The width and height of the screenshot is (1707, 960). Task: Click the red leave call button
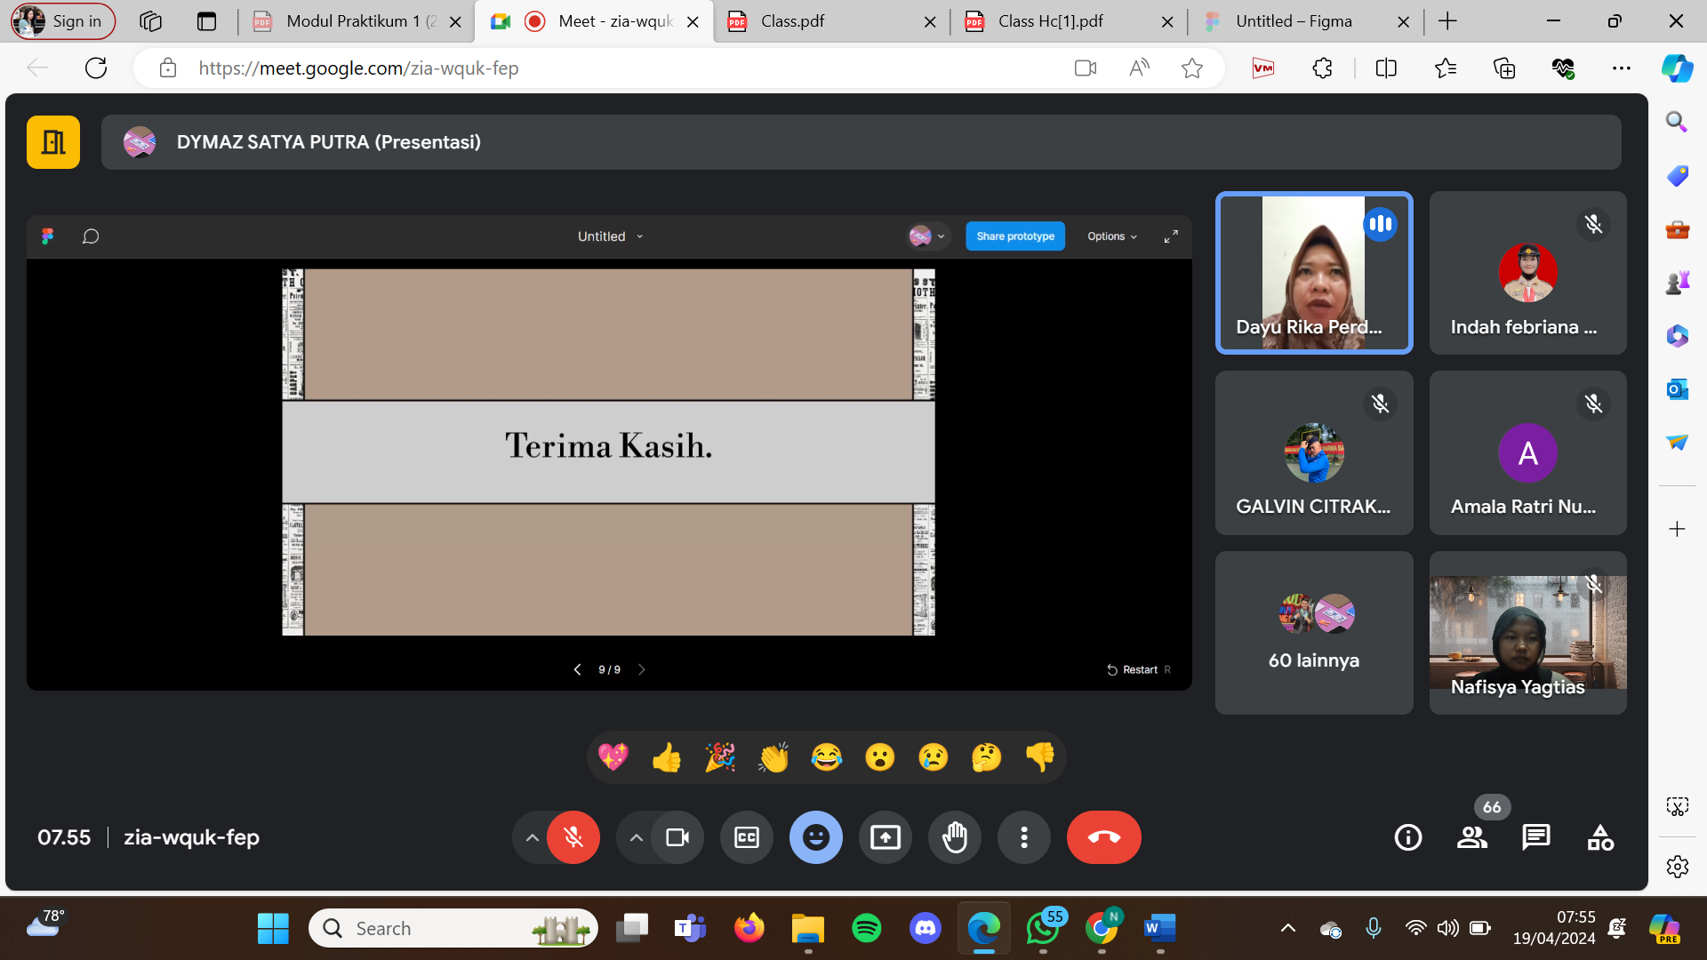[x=1103, y=837]
